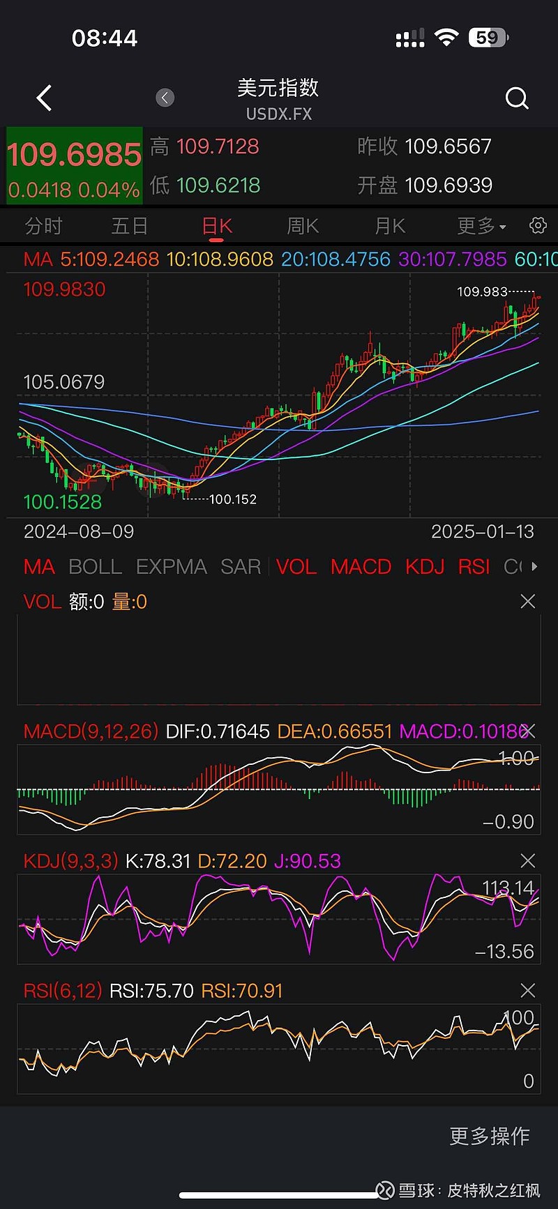Tap MA 10:108.9608 legend value
This screenshot has width=558, height=1209.
[220, 259]
